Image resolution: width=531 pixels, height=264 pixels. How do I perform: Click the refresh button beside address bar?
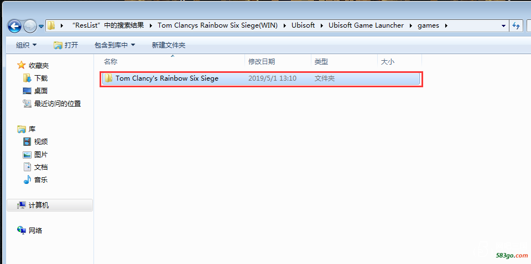(x=517, y=25)
